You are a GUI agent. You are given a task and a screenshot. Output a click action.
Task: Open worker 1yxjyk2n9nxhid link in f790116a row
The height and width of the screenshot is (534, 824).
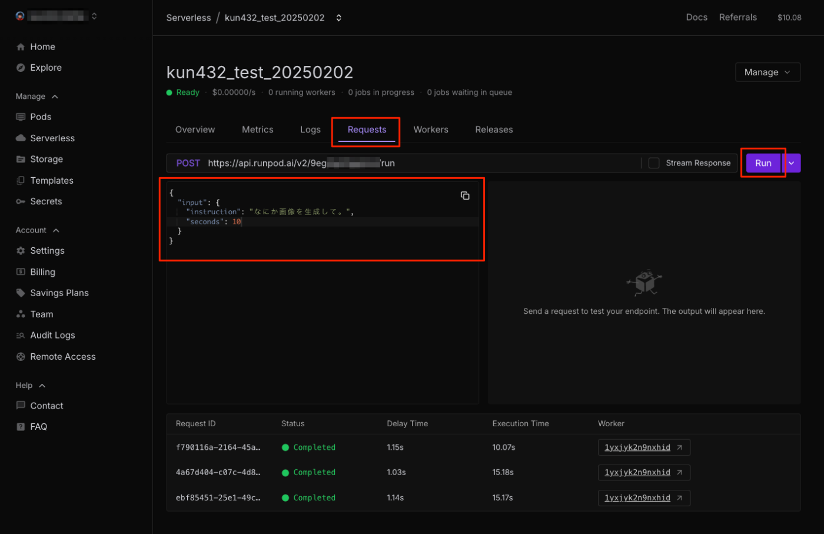(x=637, y=447)
